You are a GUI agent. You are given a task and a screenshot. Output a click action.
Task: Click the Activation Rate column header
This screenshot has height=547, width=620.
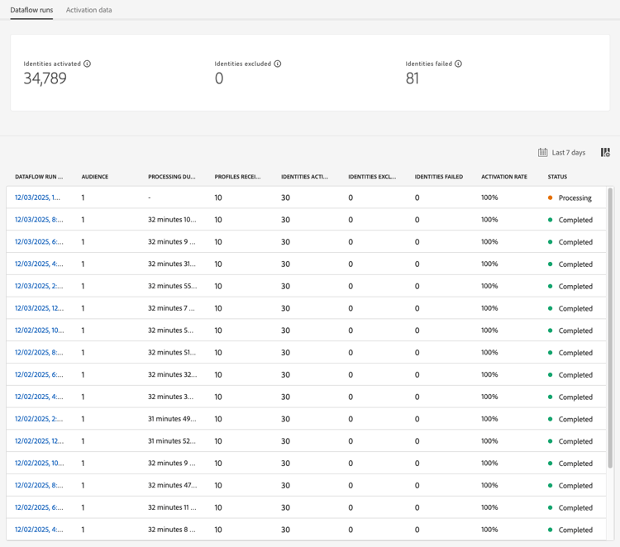pyautogui.click(x=503, y=177)
